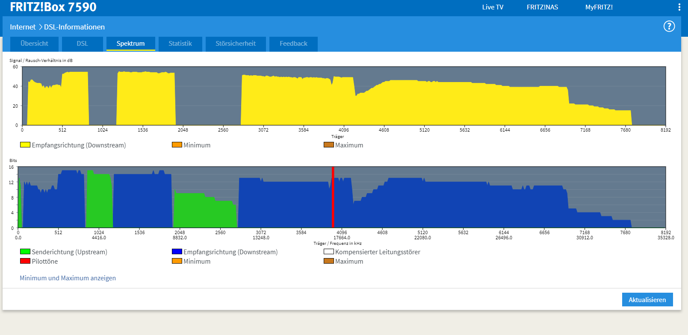This screenshot has height=335, width=688.
Task: Click brown Maximum swatch in bits legend
Action: (329, 261)
